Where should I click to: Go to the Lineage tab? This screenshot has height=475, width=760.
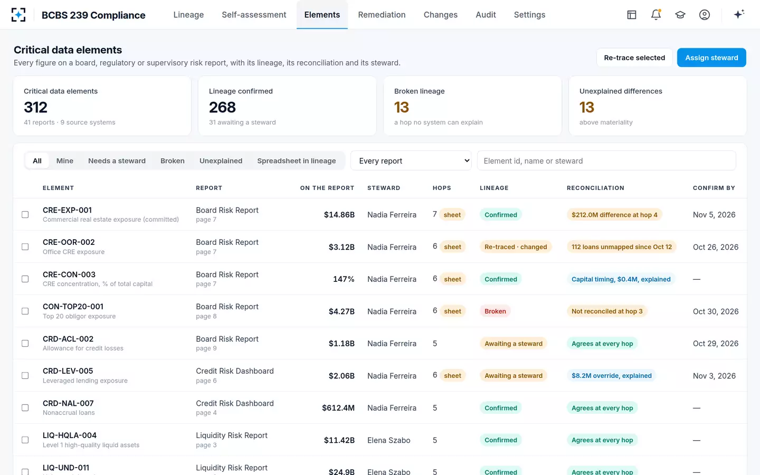click(x=188, y=15)
